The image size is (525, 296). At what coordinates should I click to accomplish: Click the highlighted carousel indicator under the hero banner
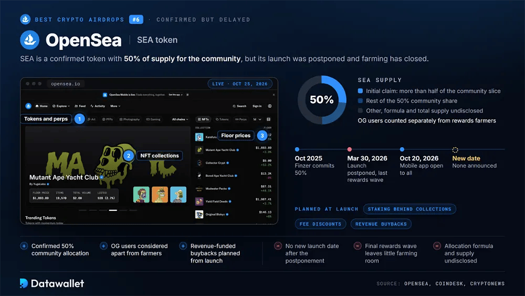113,210
